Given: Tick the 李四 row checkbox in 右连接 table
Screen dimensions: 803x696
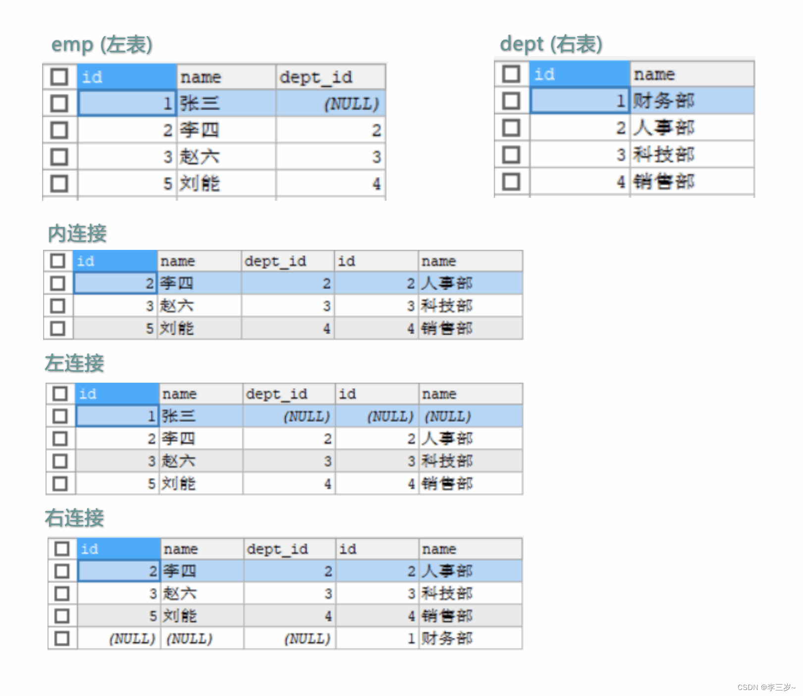Looking at the screenshot, I should (62, 571).
